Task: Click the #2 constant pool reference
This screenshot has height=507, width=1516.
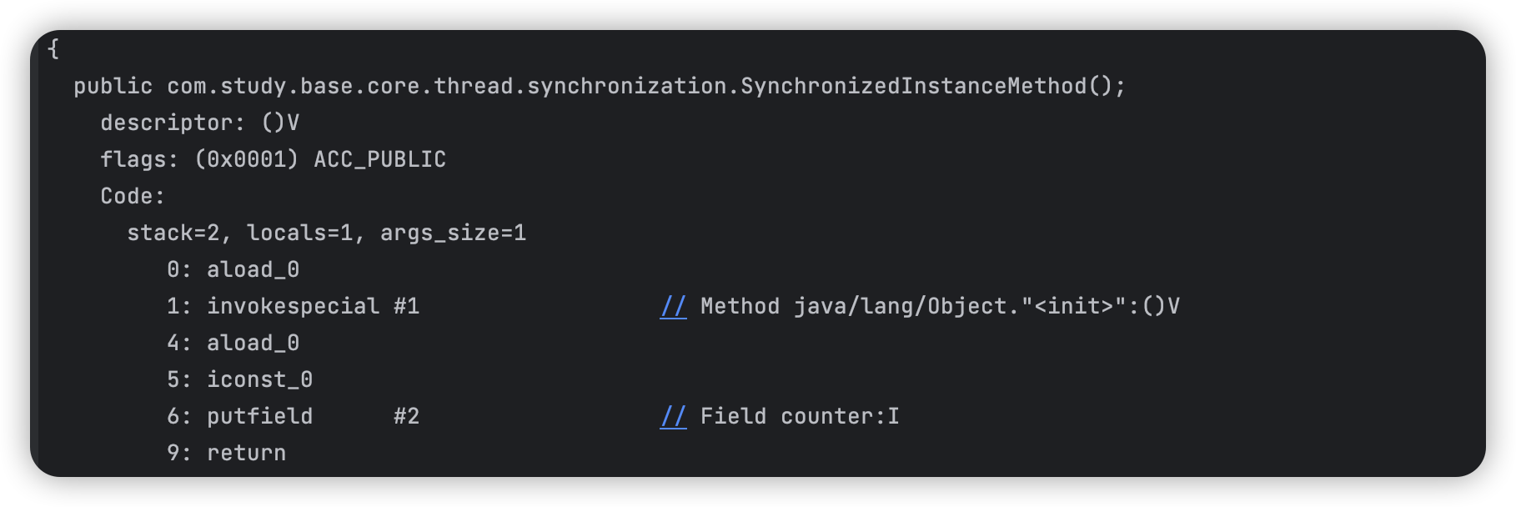Action: coord(406,416)
